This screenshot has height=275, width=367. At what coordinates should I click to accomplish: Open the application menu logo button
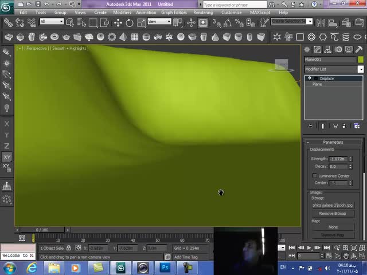click(x=6, y=7)
